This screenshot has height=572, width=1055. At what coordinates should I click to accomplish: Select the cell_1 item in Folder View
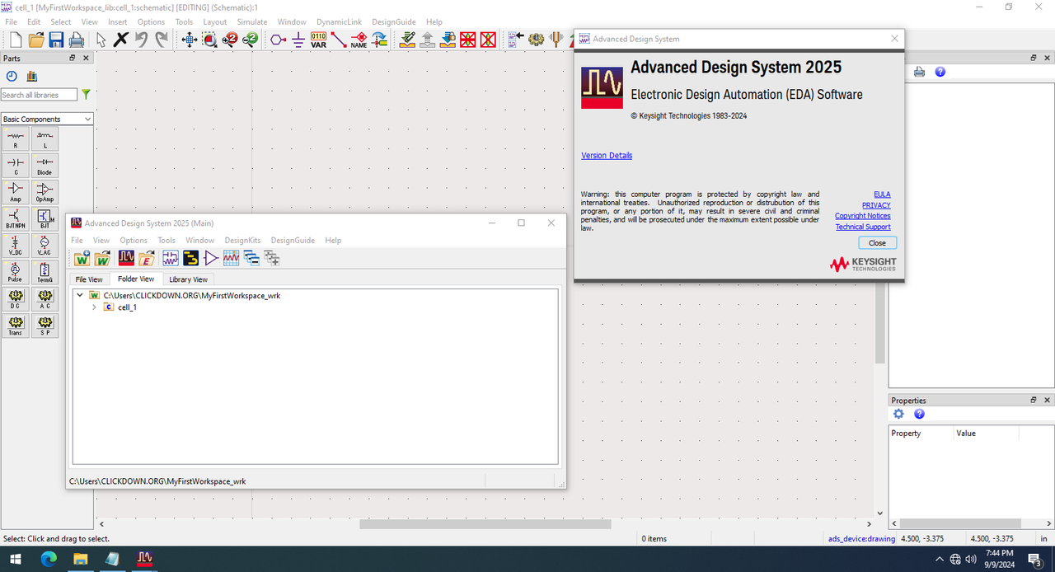coord(127,307)
